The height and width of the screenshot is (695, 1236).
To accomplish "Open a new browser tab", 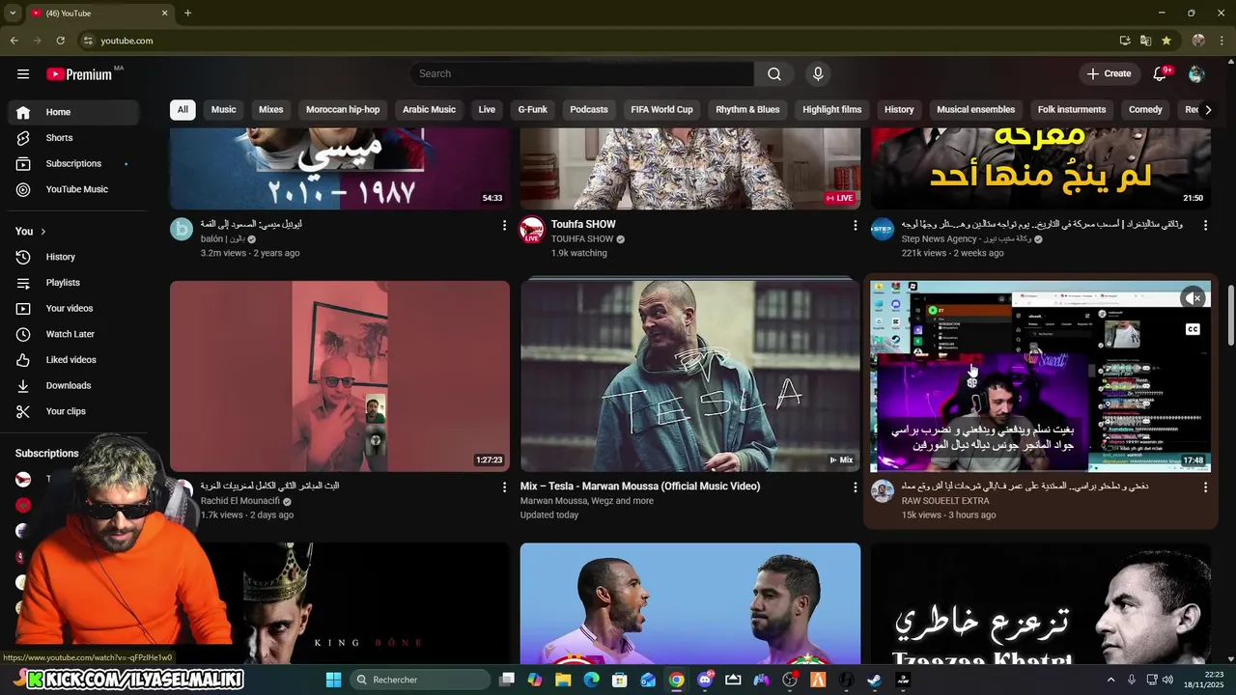I will [x=188, y=14].
